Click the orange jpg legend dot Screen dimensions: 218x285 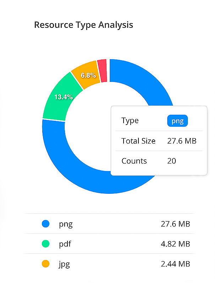coord(46,264)
